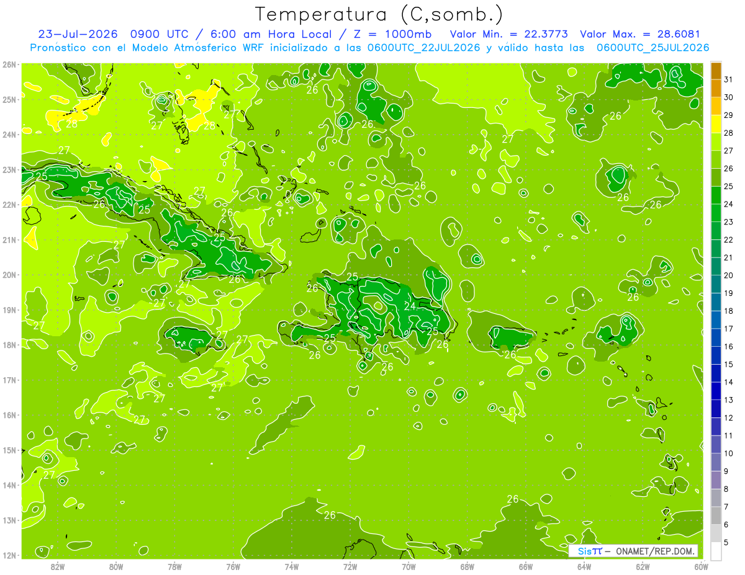Click the latitude axis label '19N'
This screenshot has height=575, width=745.
point(10,310)
